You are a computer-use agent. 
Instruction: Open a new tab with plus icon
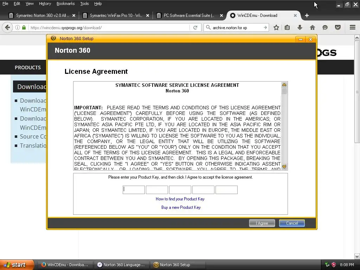(307, 15)
